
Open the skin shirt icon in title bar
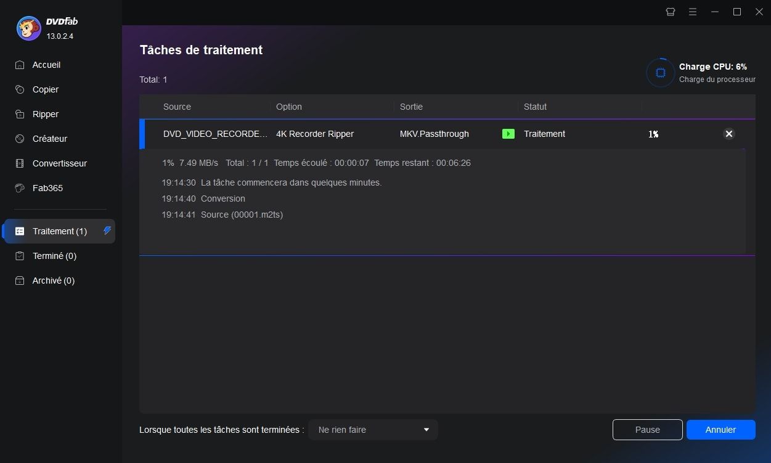[671, 12]
